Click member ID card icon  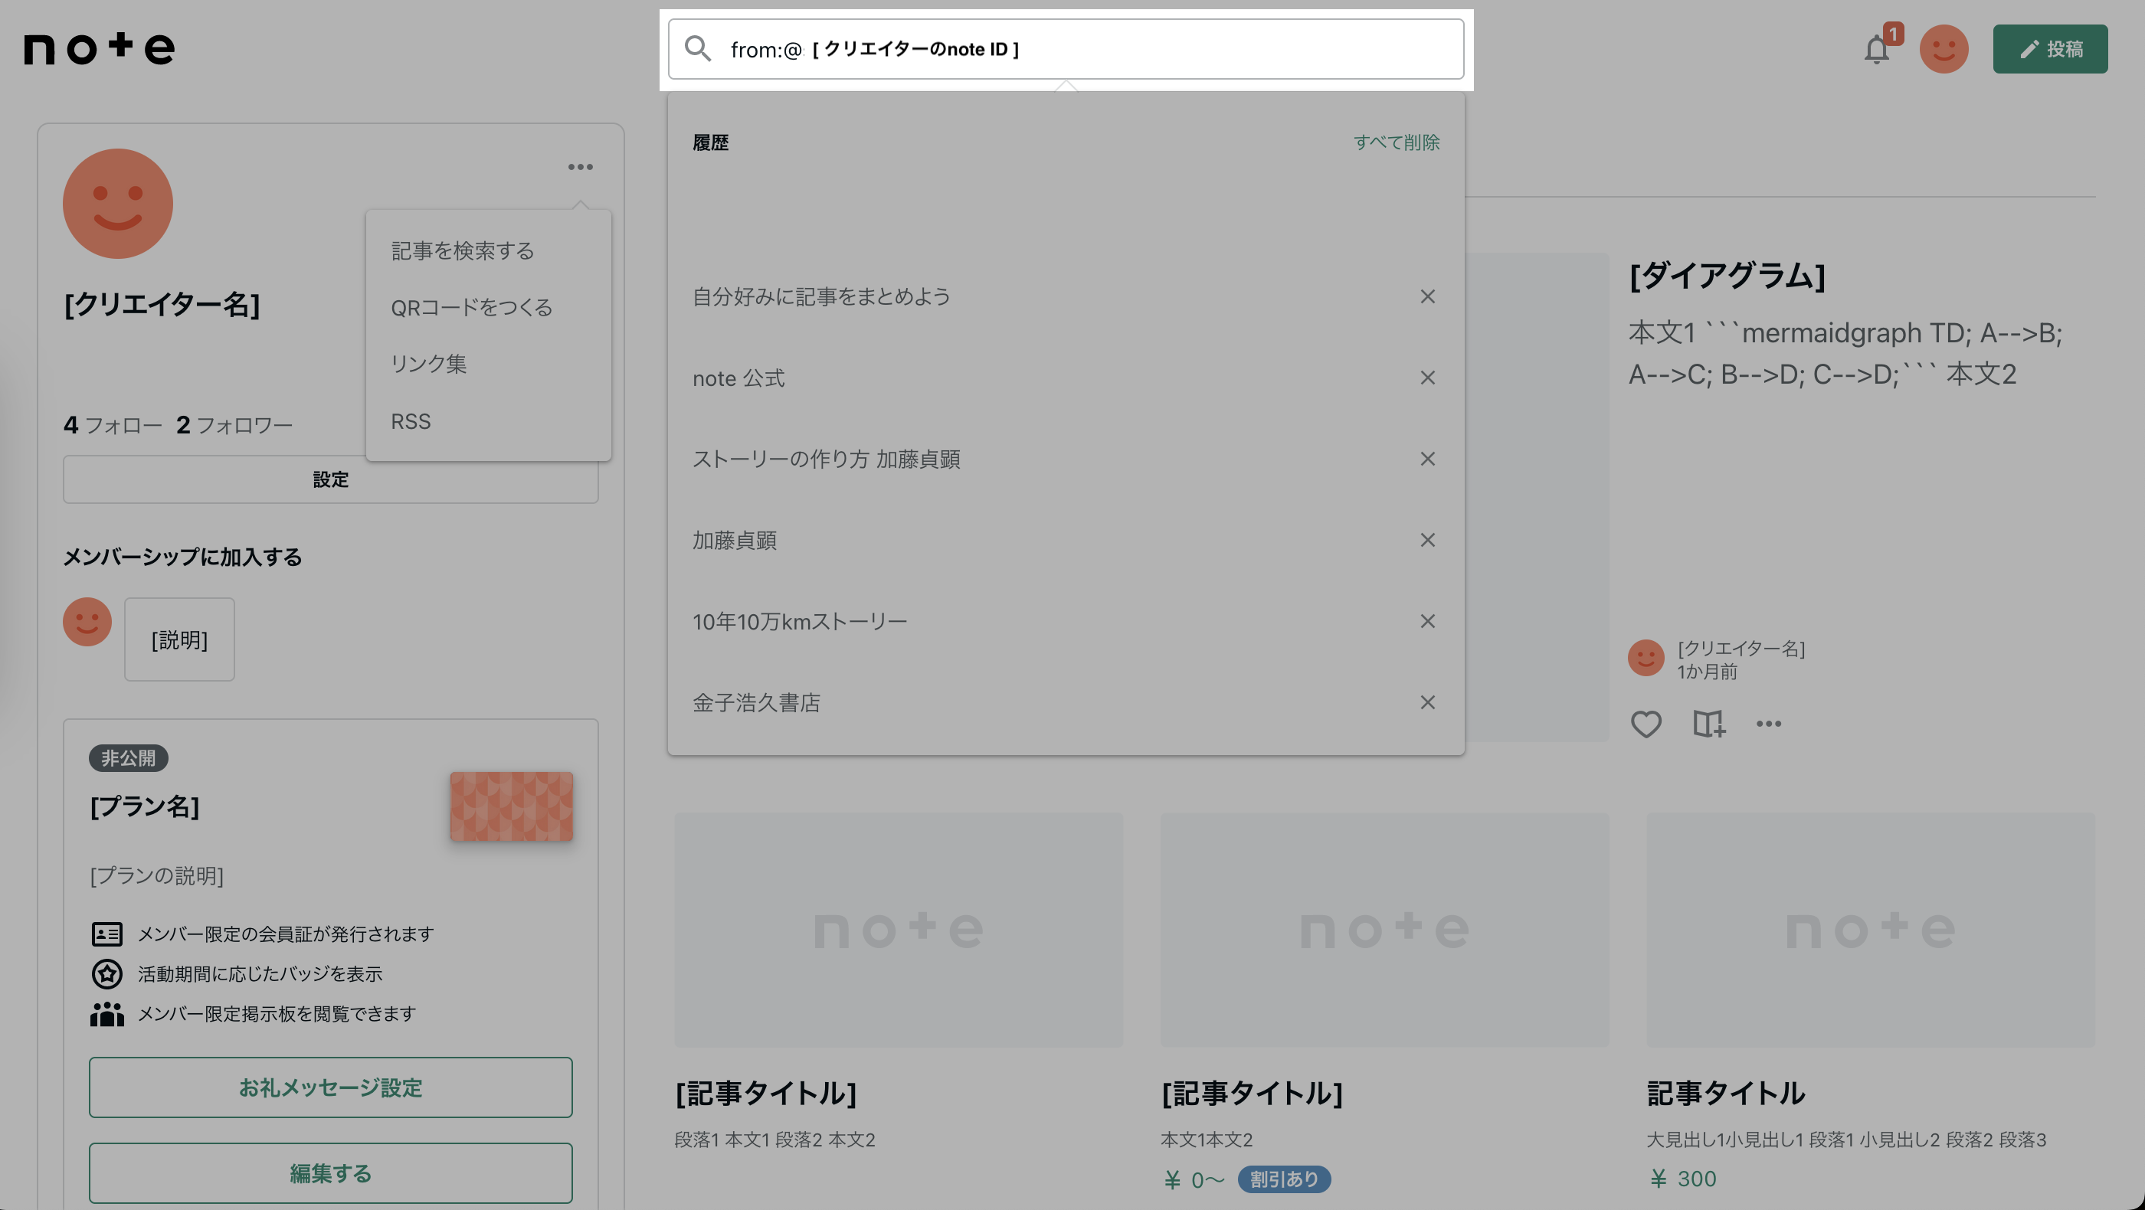[106, 934]
